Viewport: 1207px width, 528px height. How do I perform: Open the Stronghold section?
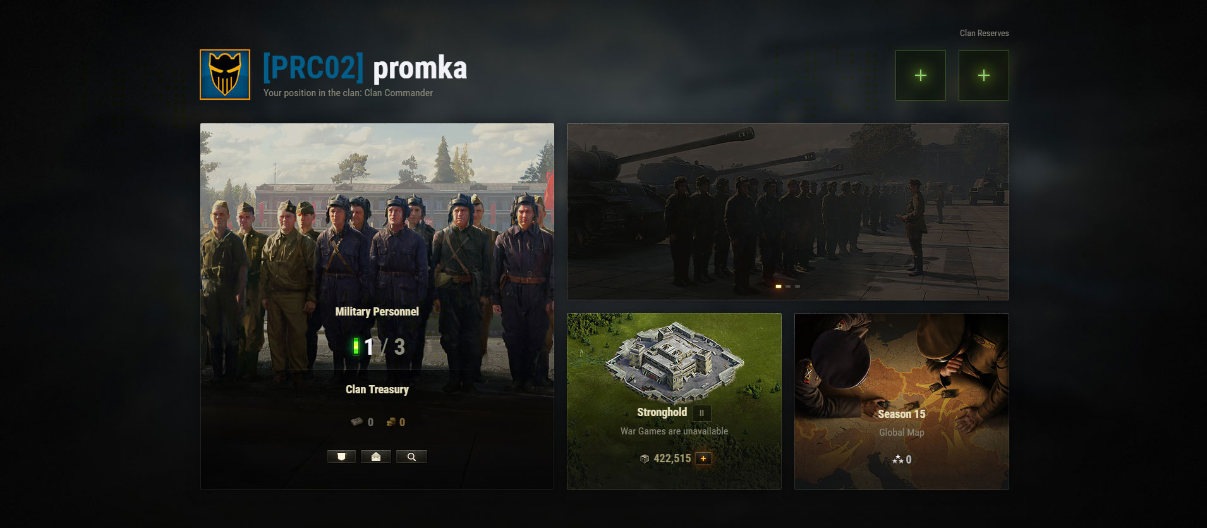coord(674,402)
